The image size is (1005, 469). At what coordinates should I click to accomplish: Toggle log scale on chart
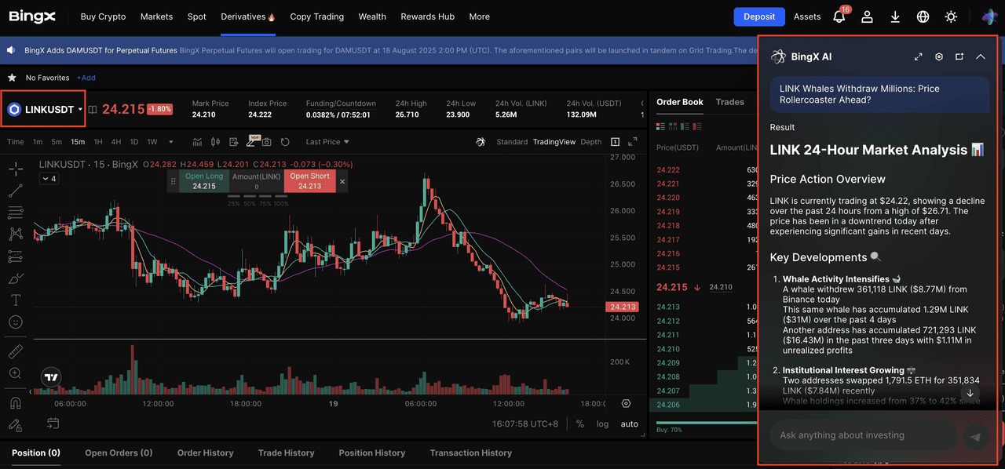coord(602,424)
